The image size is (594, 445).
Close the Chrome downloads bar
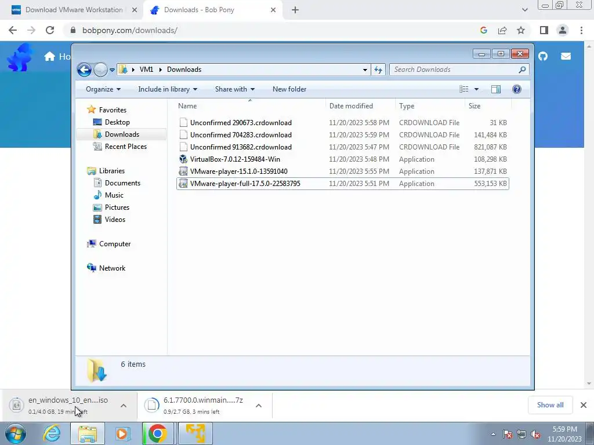tap(584, 405)
